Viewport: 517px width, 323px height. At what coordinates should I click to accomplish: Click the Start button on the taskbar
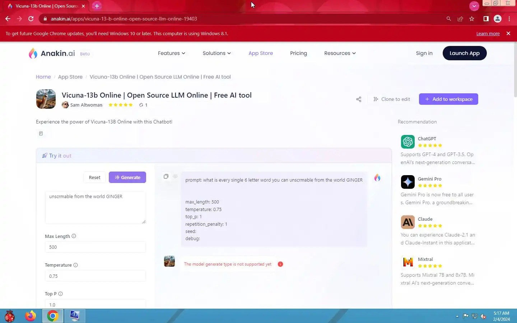point(9,316)
